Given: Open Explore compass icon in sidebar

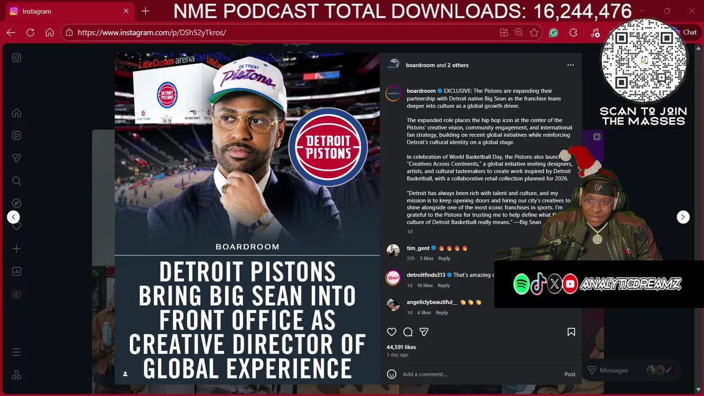Looking at the screenshot, I should pos(16,204).
